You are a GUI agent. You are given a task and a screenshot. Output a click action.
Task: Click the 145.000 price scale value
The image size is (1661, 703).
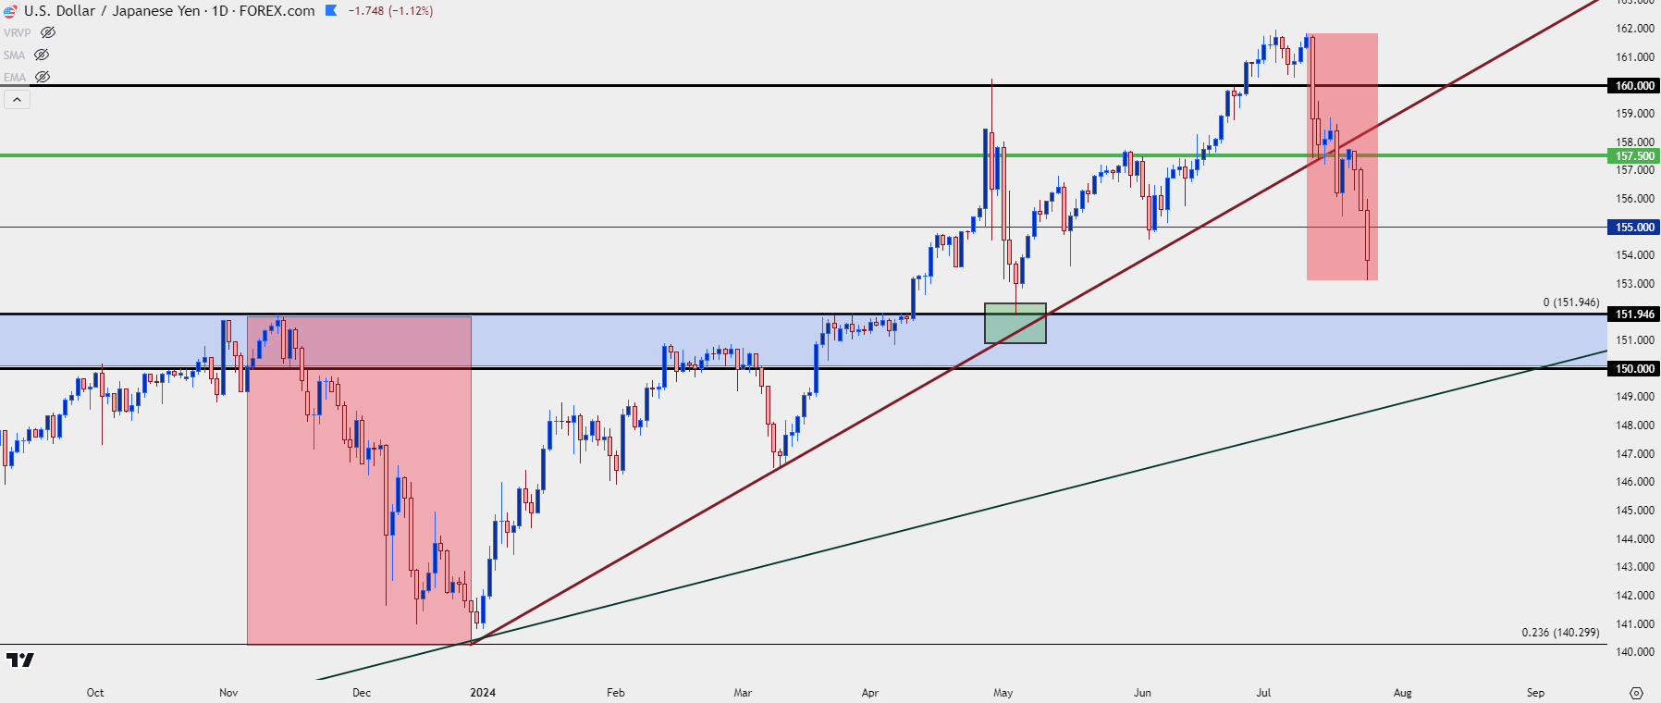(1635, 511)
